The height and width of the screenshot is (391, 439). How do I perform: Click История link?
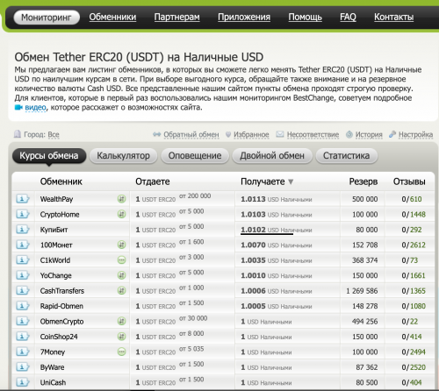369,134
